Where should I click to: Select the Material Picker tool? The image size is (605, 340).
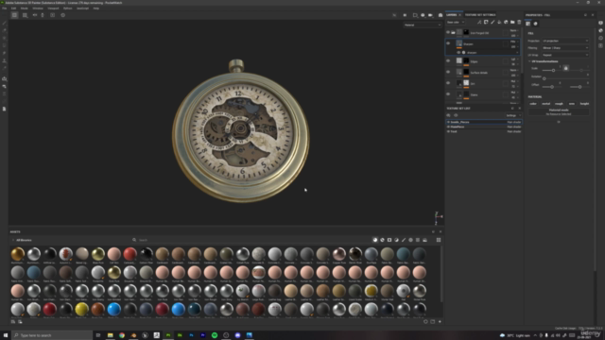coord(4,69)
